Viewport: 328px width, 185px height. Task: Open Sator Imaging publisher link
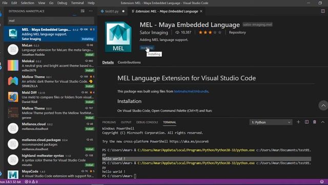(154, 32)
